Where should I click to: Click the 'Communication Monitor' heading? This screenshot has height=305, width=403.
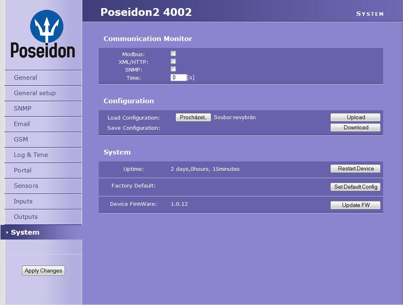(x=148, y=39)
